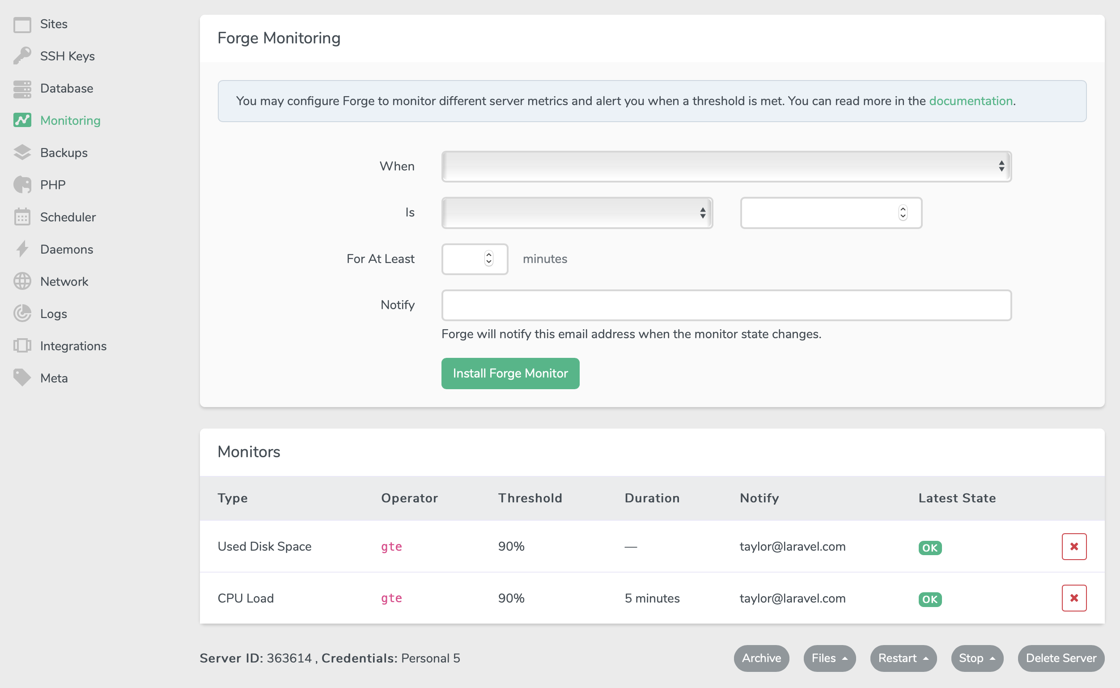Open the Files menu
Screen dimensions: 1120x688
point(830,658)
